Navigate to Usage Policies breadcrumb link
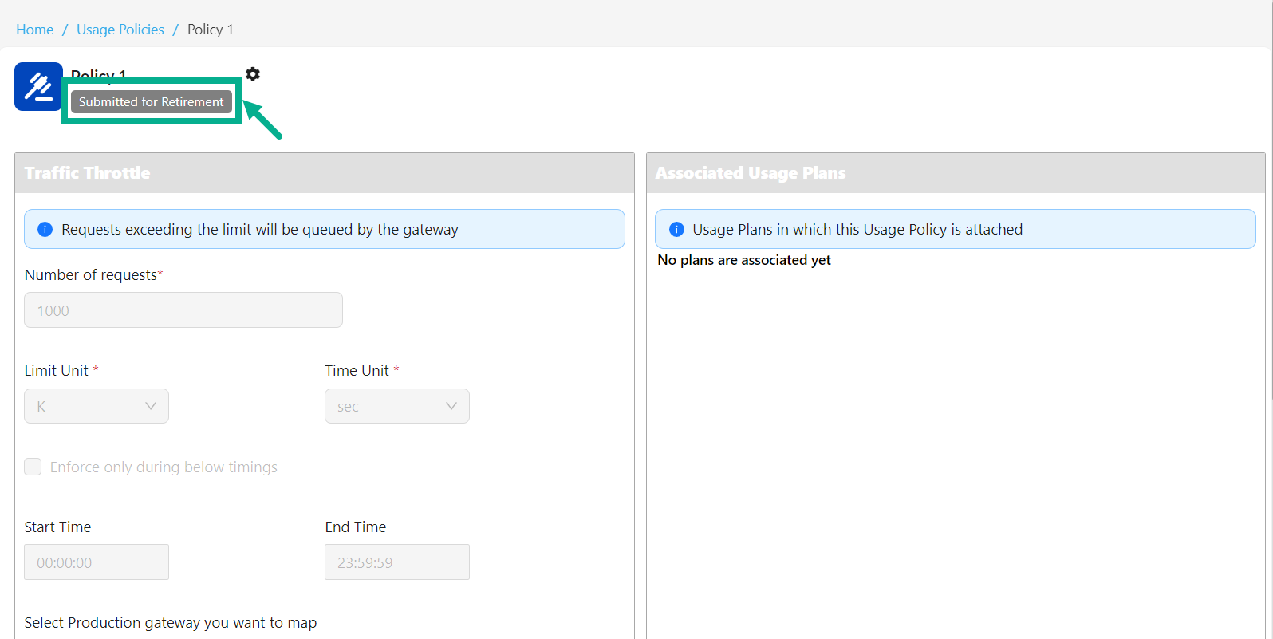Viewport: 1273px width, 639px height. tap(120, 30)
